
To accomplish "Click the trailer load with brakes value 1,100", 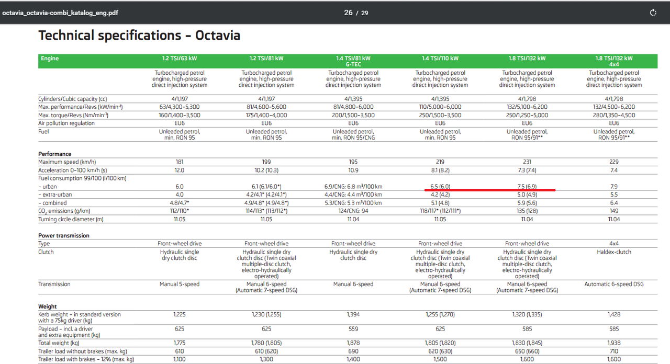I will [180, 359].
